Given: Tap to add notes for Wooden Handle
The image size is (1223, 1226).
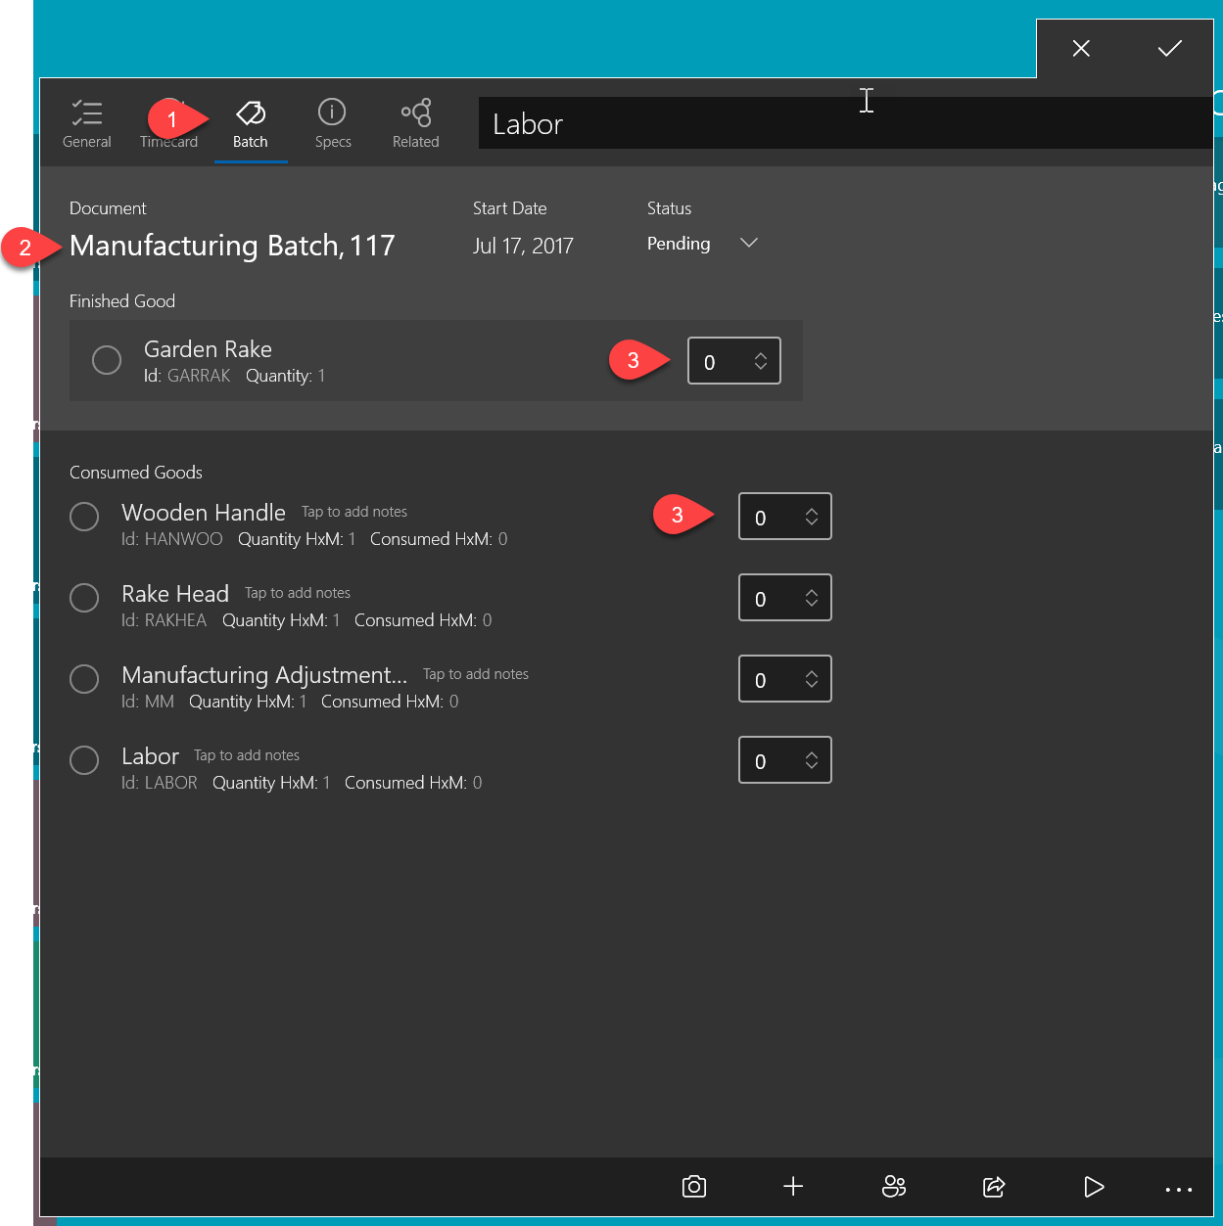Looking at the screenshot, I should point(353,511).
